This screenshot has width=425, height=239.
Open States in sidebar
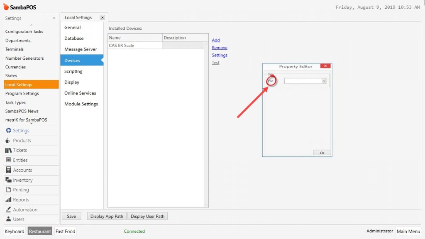11,76
